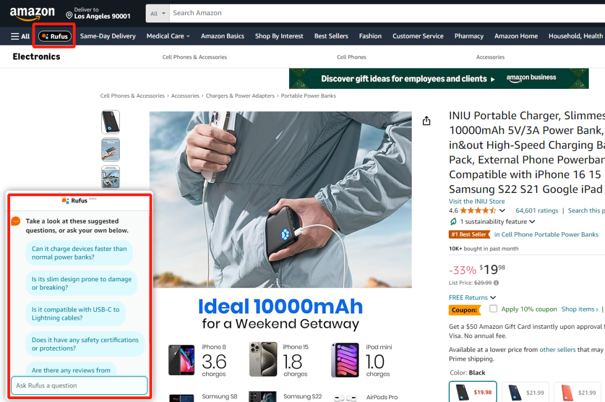The height and width of the screenshot is (402, 605).
Task: Select third product thumbnail image
Action: coord(111,177)
